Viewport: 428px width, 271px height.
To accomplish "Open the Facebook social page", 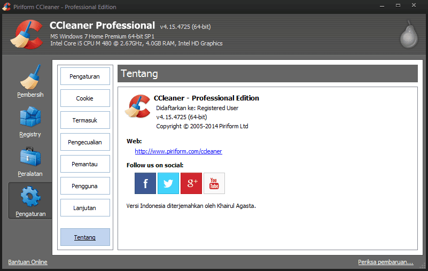I will [x=145, y=183].
